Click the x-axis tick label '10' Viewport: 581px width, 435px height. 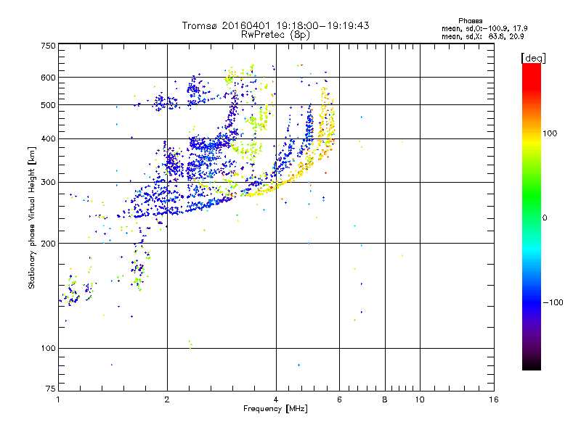point(420,399)
